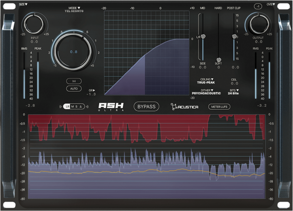Click the right speaker waves icon
The width and height of the screenshot is (293, 211).
[87, 107]
